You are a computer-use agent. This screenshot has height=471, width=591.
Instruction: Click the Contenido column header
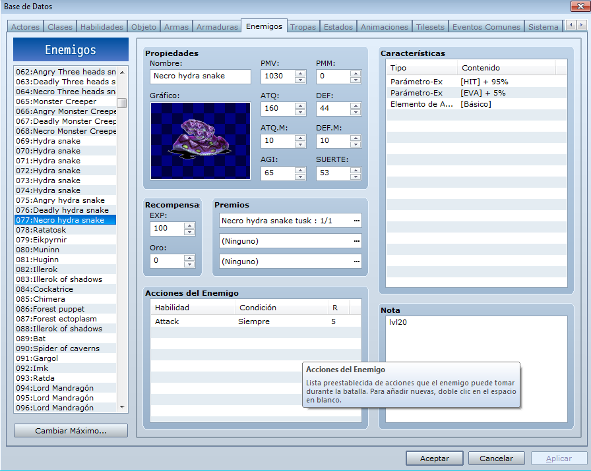pos(506,68)
